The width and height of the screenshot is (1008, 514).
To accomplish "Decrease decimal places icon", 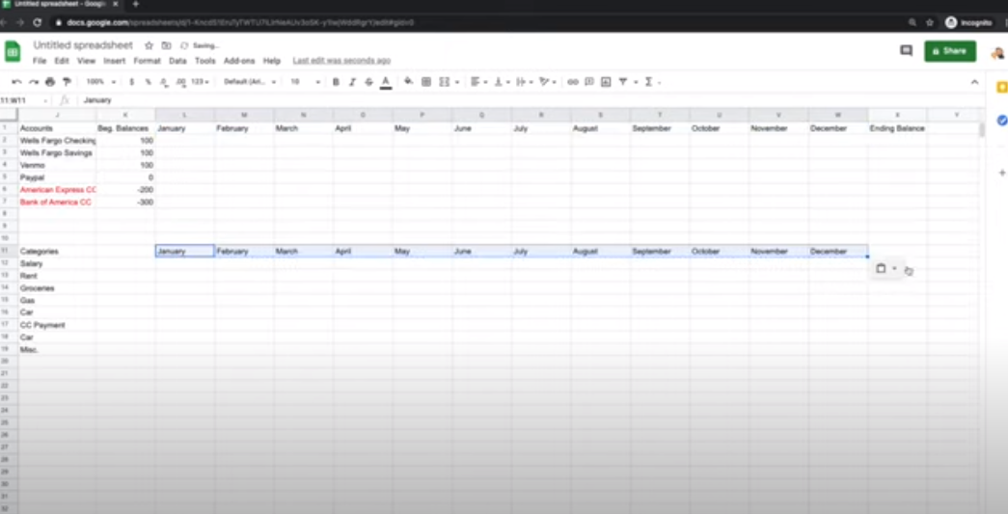I will coord(164,82).
